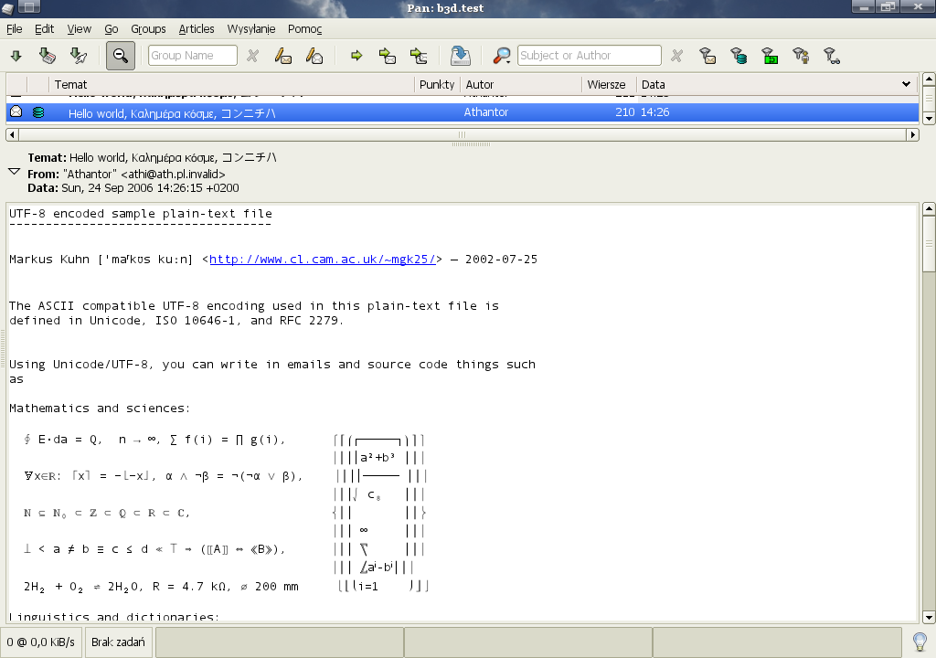Open the Articles menu
This screenshot has height=658, width=936.
pyautogui.click(x=197, y=28)
